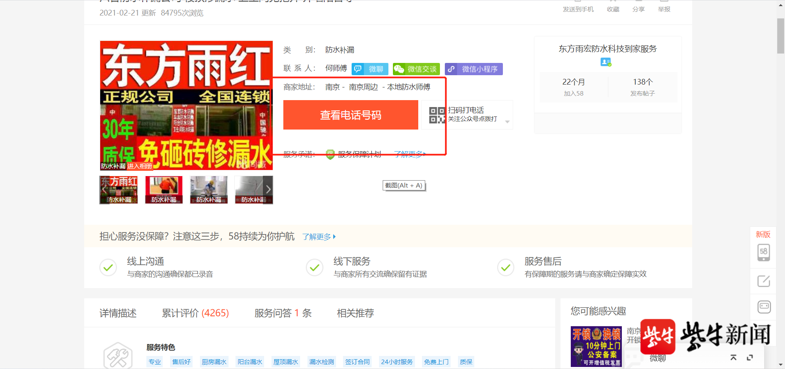The image size is (785, 369).
Task: Click the edit/feedback pencil icon in sidebar
Action: [x=763, y=281]
